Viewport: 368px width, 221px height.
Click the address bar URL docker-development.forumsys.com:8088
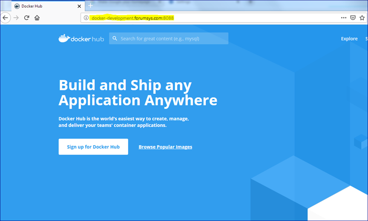click(132, 18)
